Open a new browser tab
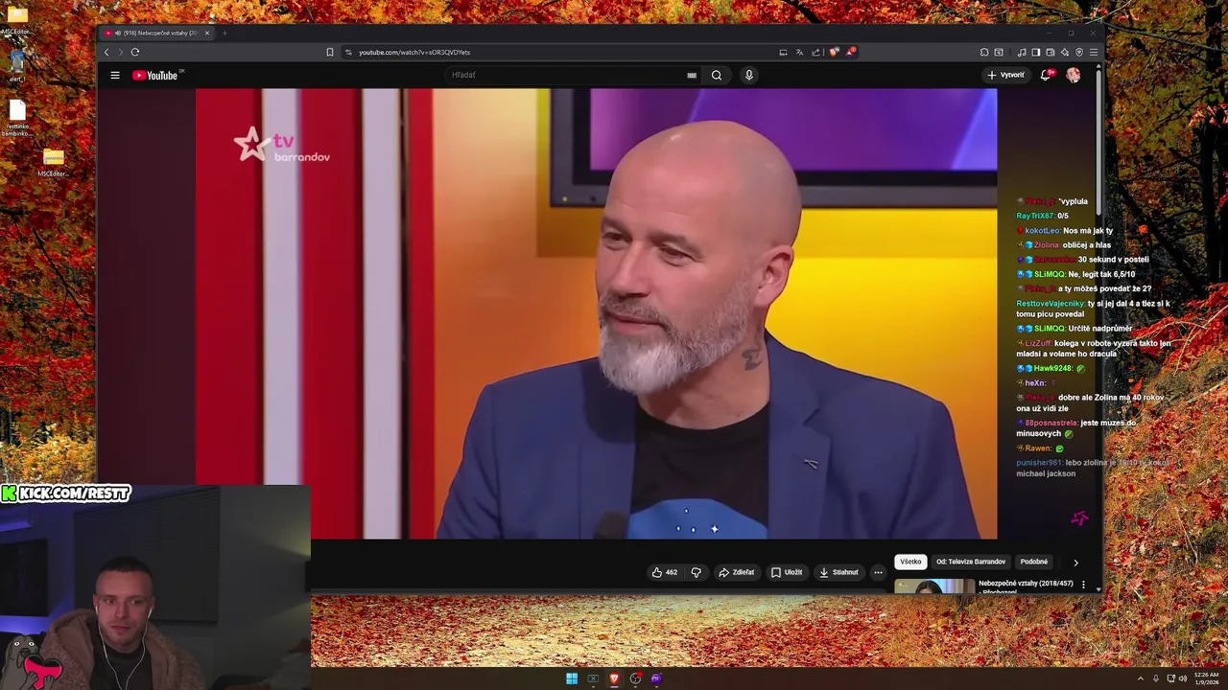1228x690 pixels. point(224,33)
